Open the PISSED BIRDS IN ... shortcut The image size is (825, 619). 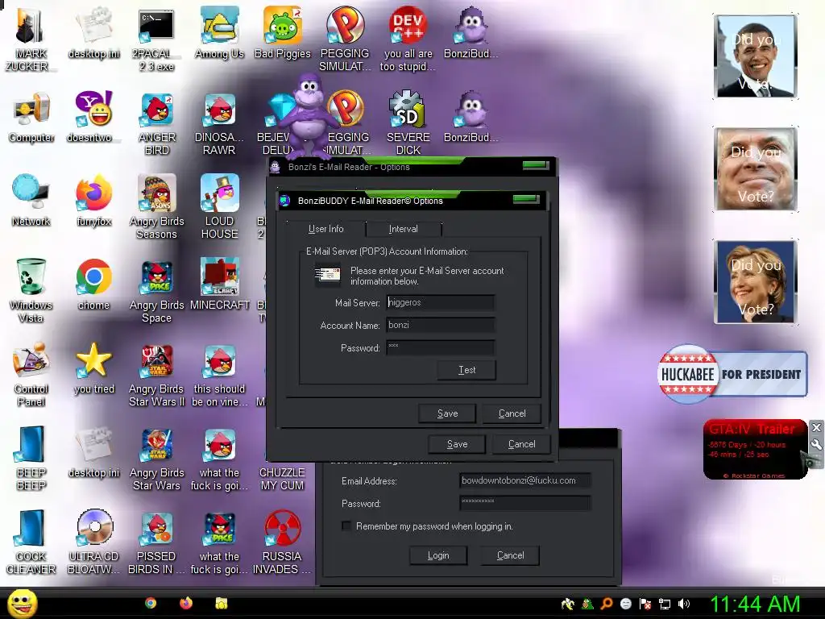pos(157,542)
